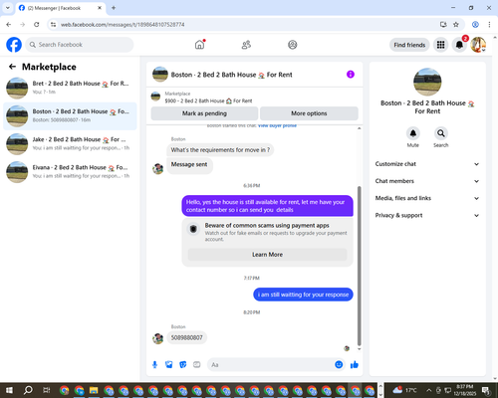Click the 5089880807 message bubble
498x398 pixels.
click(186, 337)
